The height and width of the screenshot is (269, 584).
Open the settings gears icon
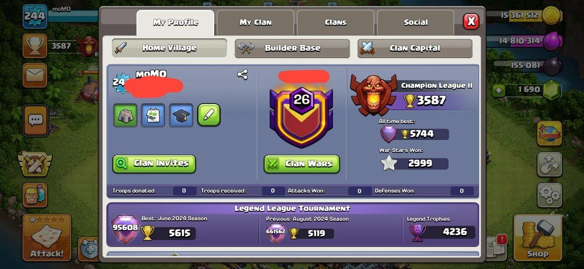click(550, 195)
